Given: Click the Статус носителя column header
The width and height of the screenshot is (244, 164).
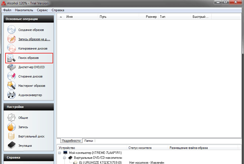Looking at the screenshot, I should click(x=147, y=148).
